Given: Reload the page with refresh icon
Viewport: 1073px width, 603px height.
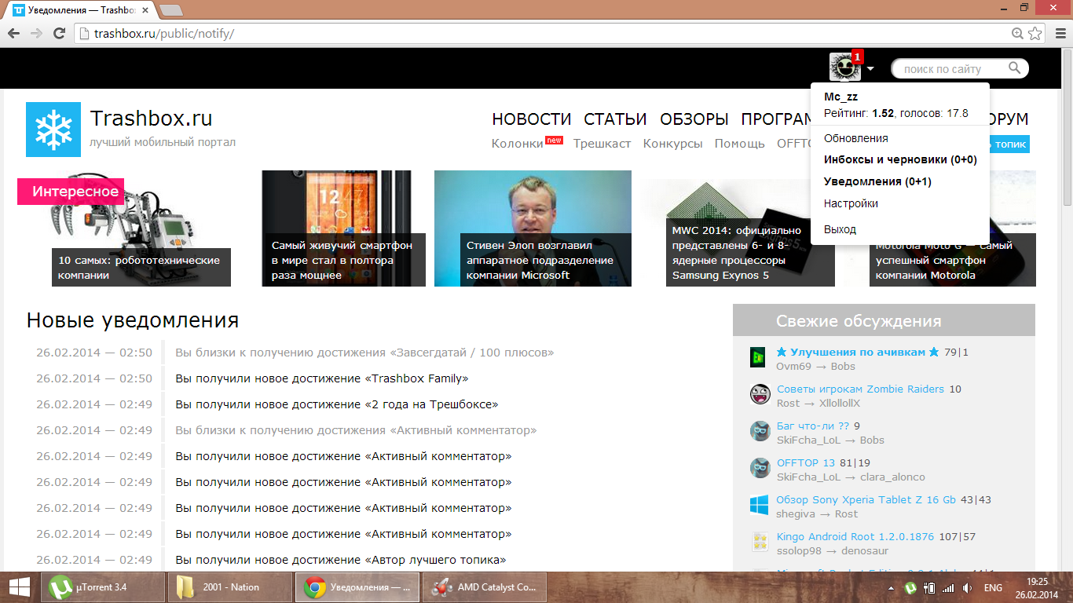Looking at the screenshot, I should point(59,33).
